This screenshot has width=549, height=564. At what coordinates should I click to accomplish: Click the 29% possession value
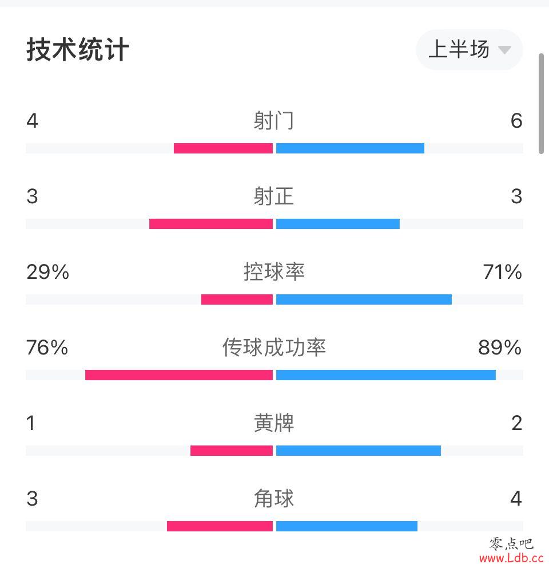tap(48, 271)
